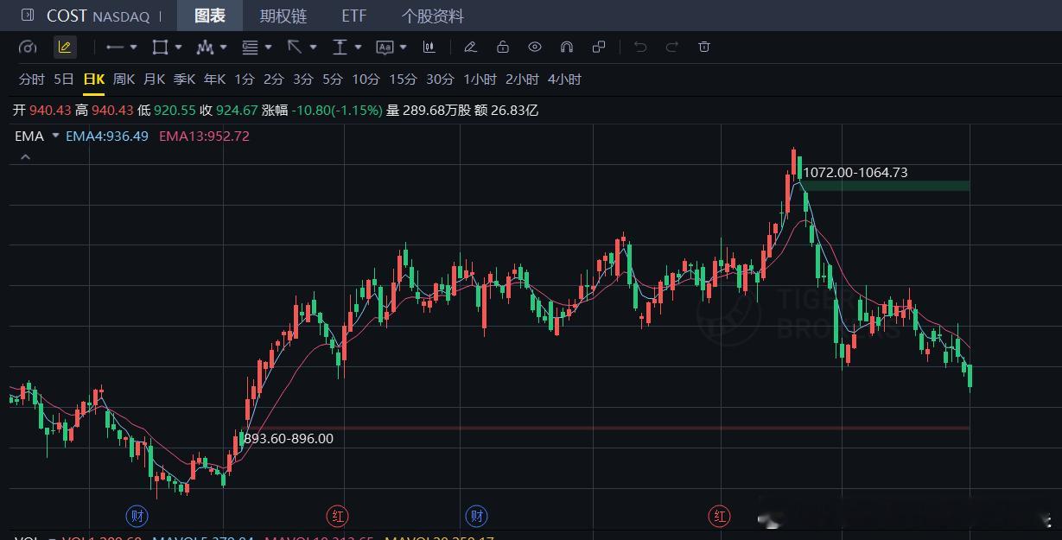Screen dimensions: 1062x540
Task: Open the EMA indicator dropdown arrow
Action: tap(55, 136)
